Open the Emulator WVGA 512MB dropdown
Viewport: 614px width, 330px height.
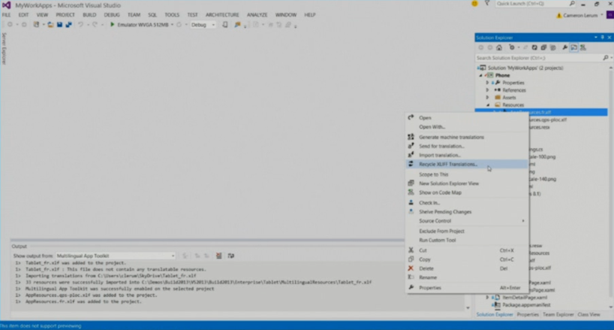(x=172, y=25)
